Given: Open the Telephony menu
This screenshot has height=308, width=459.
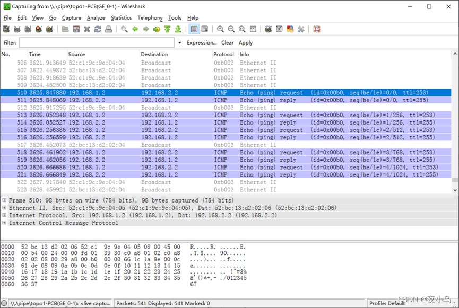Looking at the screenshot, I should 150,17.
